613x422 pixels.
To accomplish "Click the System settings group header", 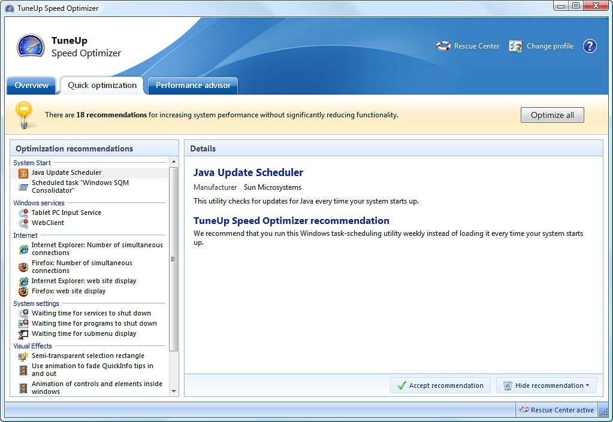I will [36, 303].
